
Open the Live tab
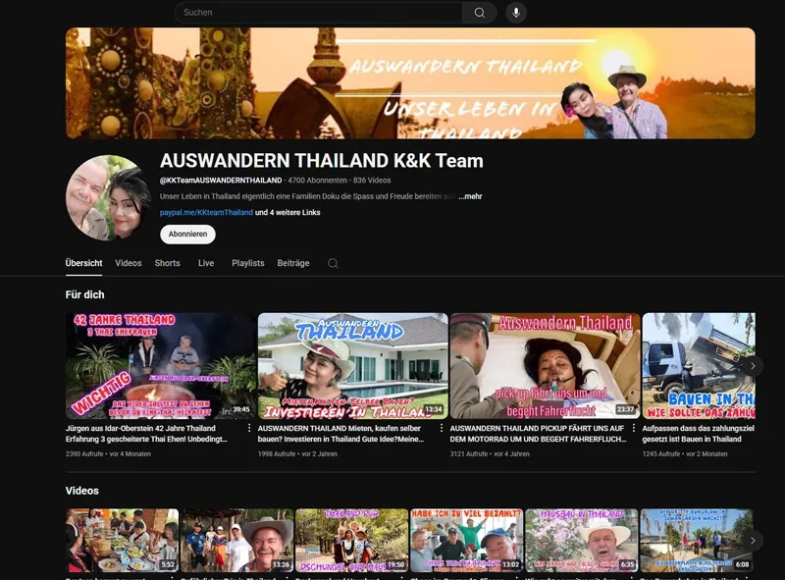206,263
